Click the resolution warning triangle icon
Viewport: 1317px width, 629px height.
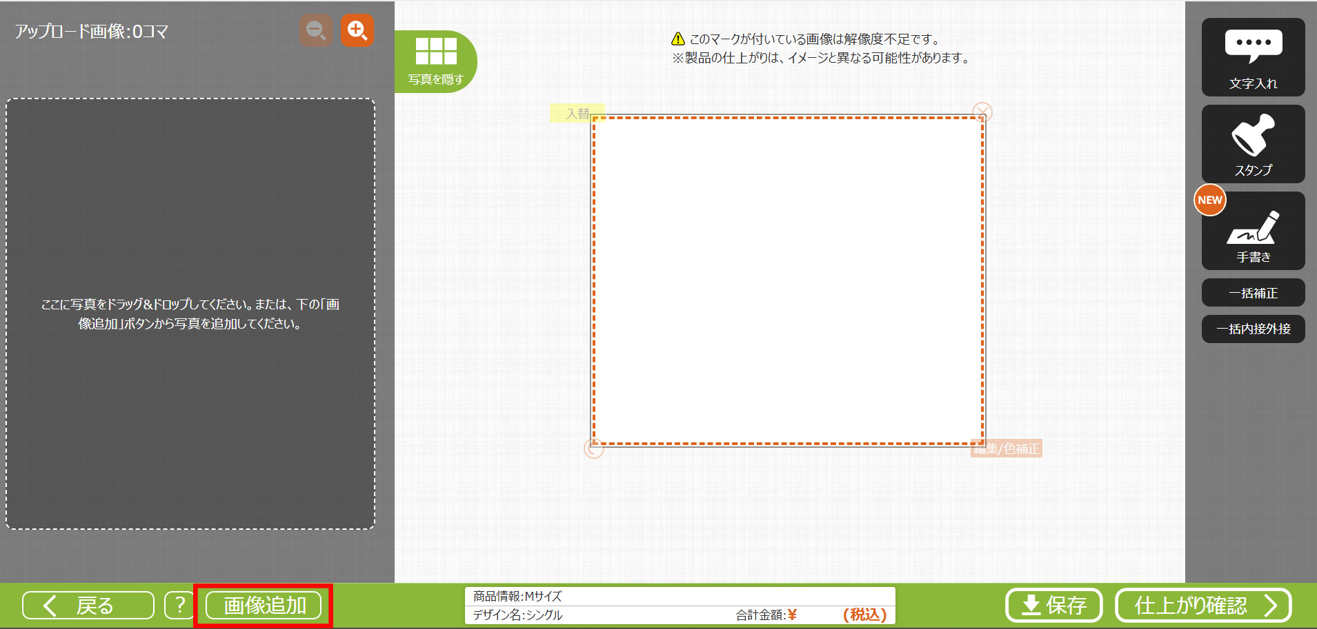point(678,39)
